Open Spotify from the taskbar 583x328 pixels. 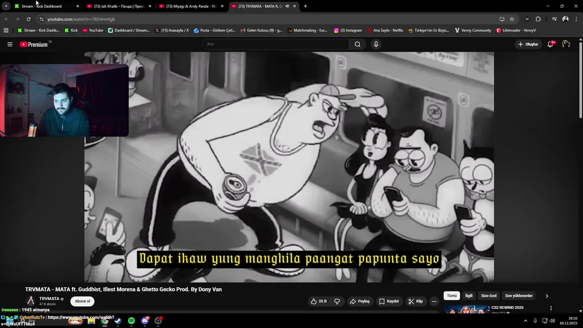click(131, 321)
